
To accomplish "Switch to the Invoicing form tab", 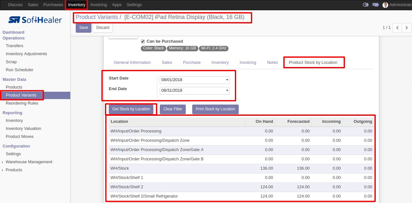I will click(x=248, y=63).
